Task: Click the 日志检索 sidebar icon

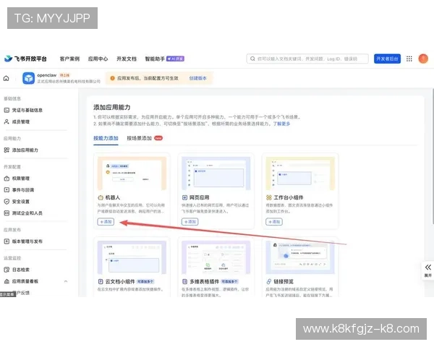Action: 7,270
